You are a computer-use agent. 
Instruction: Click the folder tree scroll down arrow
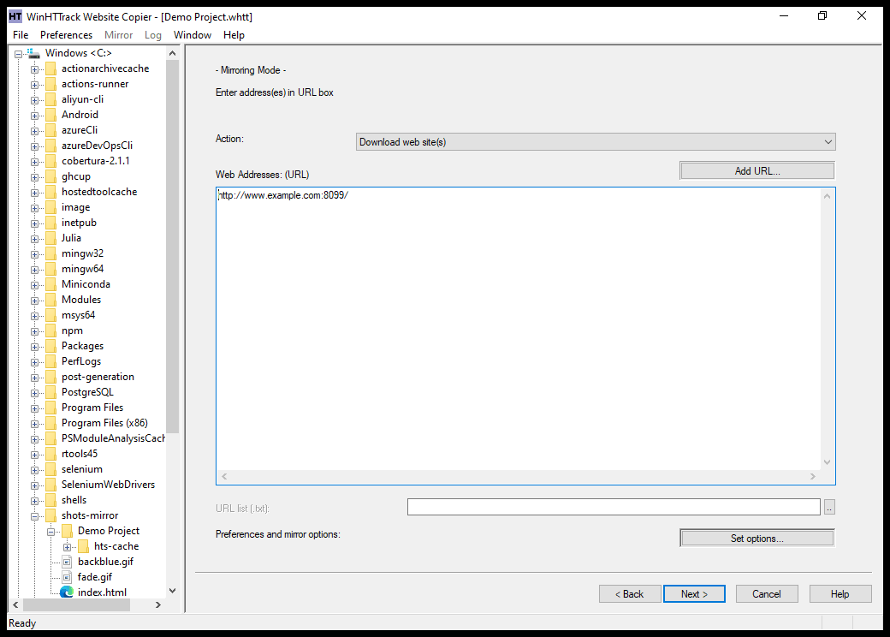pos(173,591)
